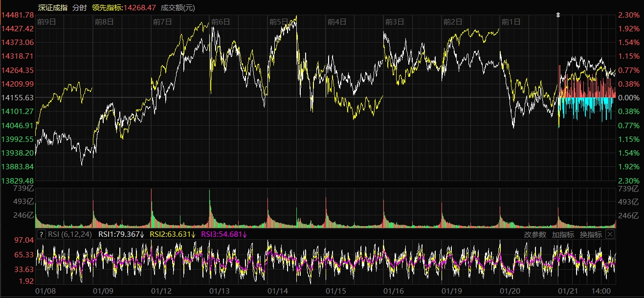Select the 前1日 day column header
This screenshot has width=644, height=298.
click(511, 22)
